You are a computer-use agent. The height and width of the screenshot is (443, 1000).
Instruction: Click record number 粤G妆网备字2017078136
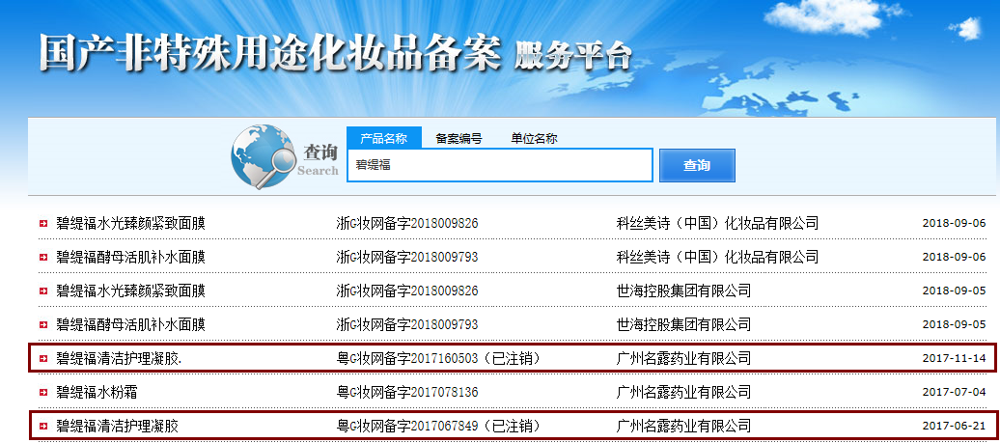pos(406,392)
